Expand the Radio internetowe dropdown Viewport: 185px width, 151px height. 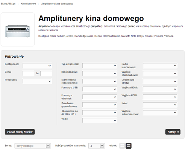point(160,66)
